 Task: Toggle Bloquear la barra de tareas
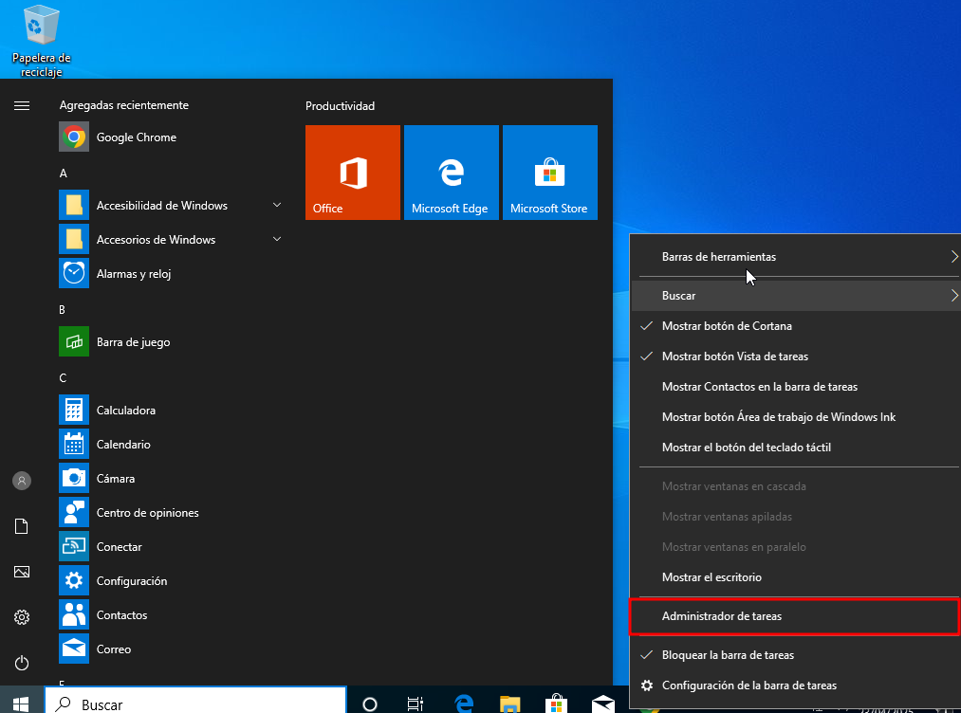[727, 655]
